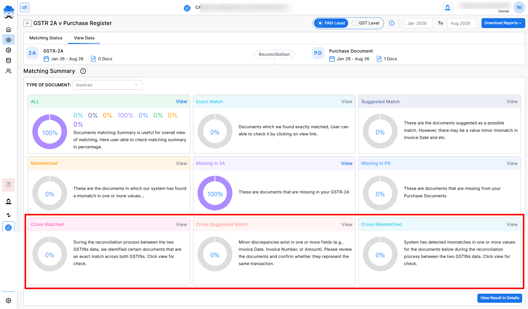Click the Exact Match 0% donut chart
528x309 pixels.
[215, 131]
